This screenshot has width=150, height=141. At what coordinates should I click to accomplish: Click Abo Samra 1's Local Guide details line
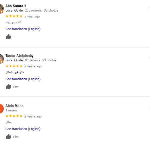point(32,11)
